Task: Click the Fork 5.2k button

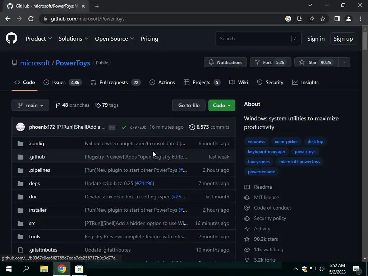Action: [270, 63]
